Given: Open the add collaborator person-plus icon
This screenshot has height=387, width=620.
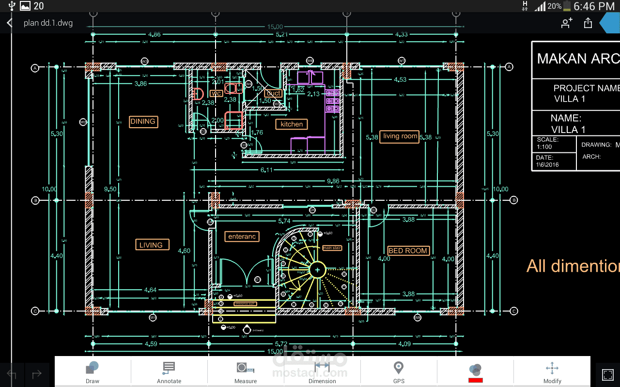Looking at the screenshot, I should click(x=567, y=23).
